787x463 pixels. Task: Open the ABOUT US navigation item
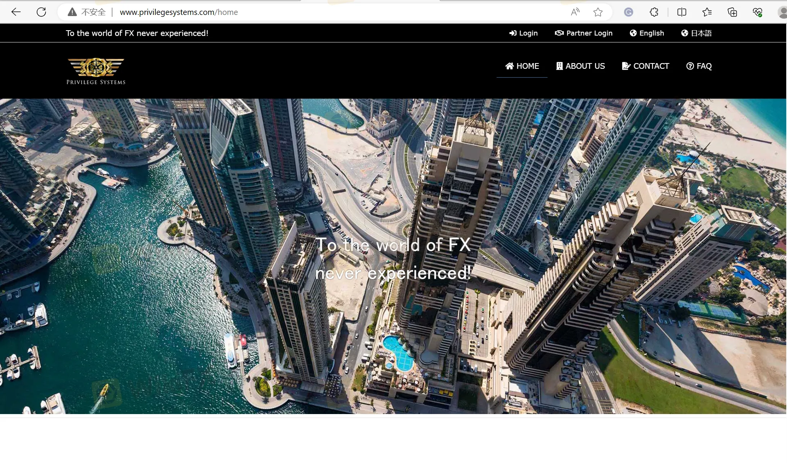[580, 66]
